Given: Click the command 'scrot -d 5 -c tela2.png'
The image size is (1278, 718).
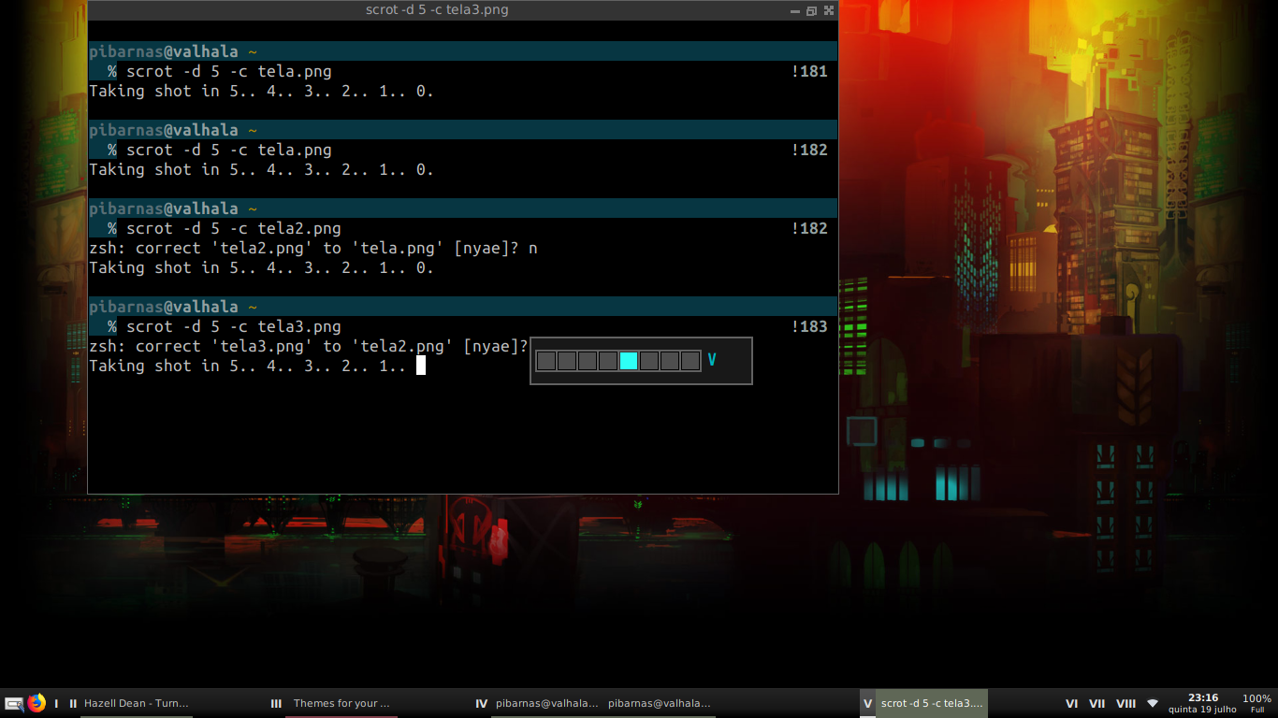Looking at the screenshot, I should (234, 228).
